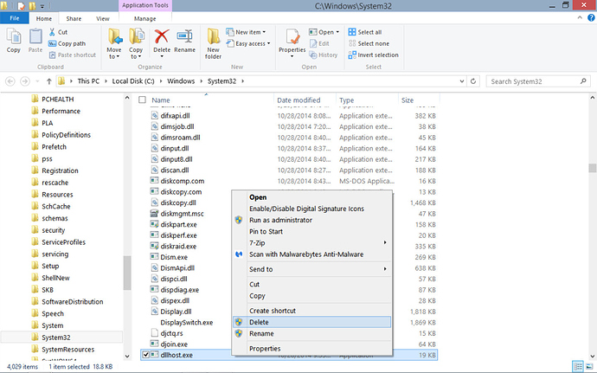Expand the Open dropdown arrow in ribbon
This screenshot has height=373, width=597.
pyautogui.click(x=337, y=32)
